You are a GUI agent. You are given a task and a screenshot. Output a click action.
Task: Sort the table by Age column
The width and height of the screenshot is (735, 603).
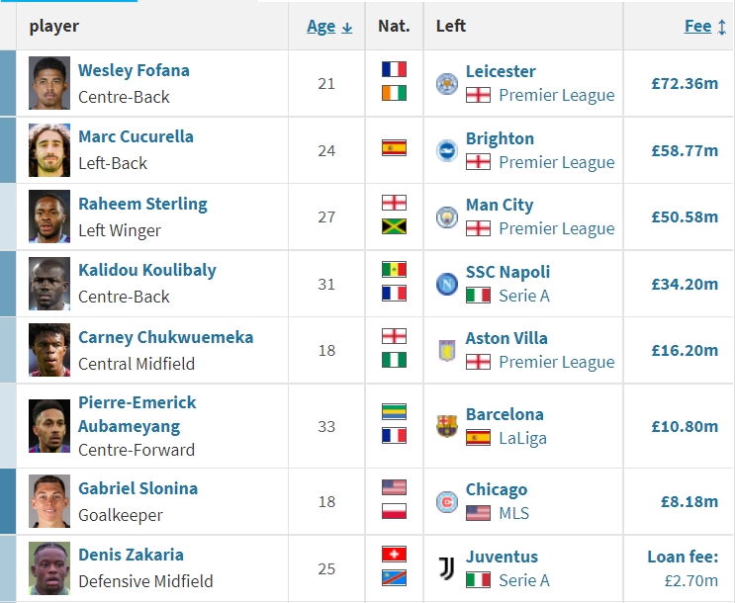pyautogui.click(x=322, y=27)
